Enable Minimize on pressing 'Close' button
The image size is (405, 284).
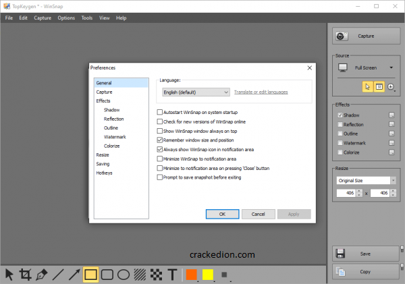[159, 168]
